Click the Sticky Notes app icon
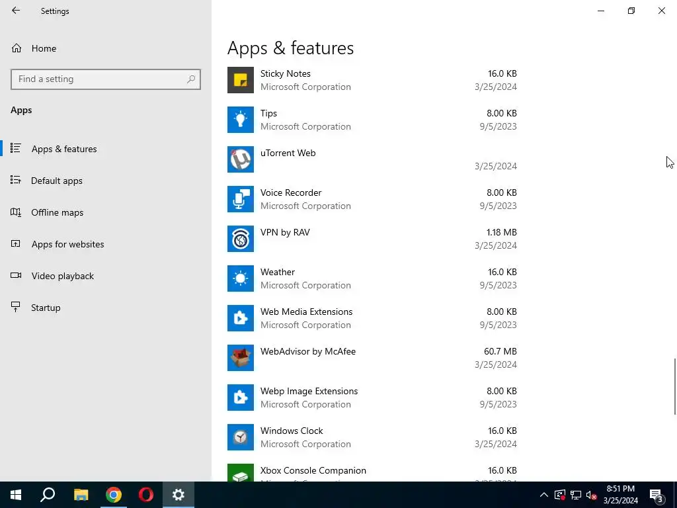677x508 pixels. 241,80
